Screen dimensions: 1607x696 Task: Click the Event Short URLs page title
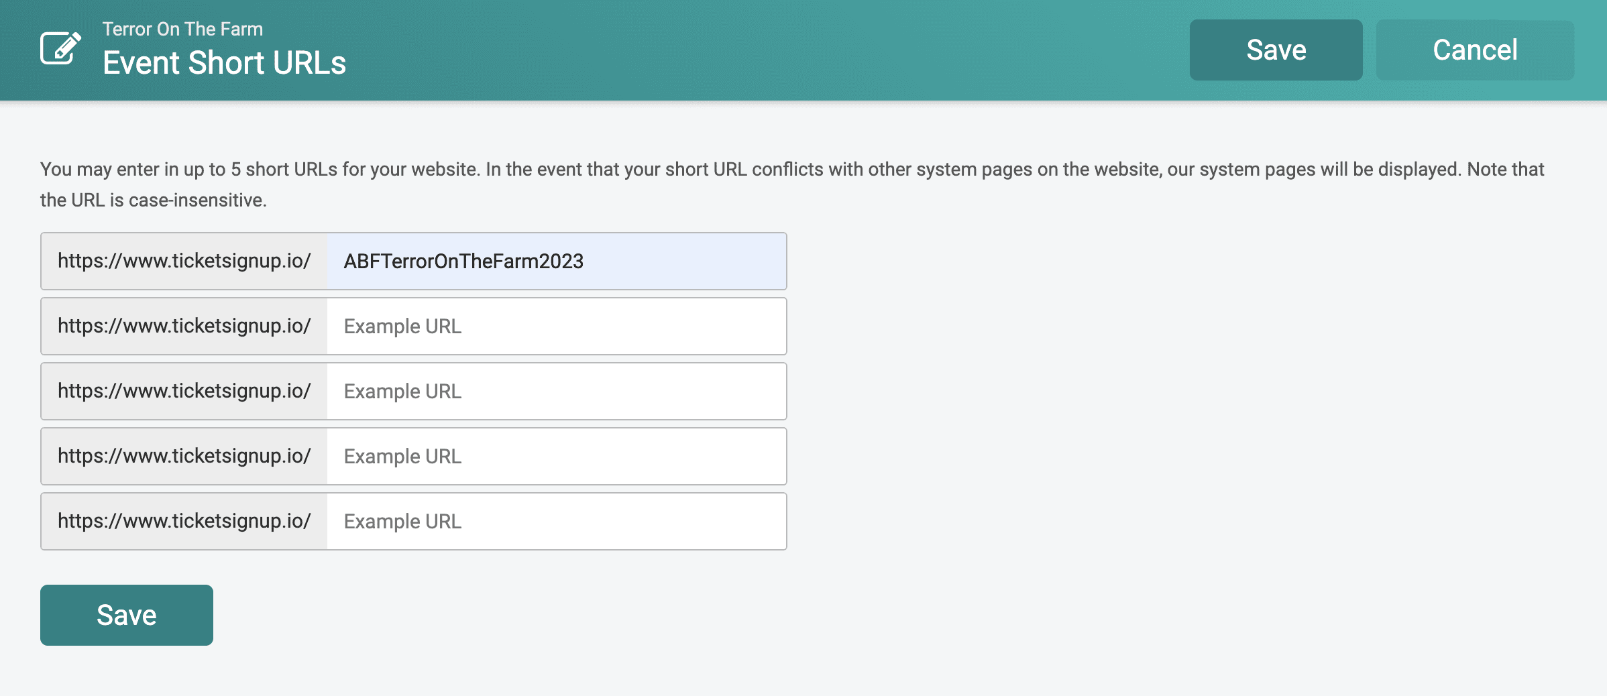[x=224, y=62]
